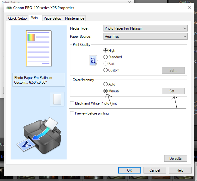Image resolution: width=197 pixels, height=181 pixels.
Task: Select Custom print quality
Action: coord(111,70)
